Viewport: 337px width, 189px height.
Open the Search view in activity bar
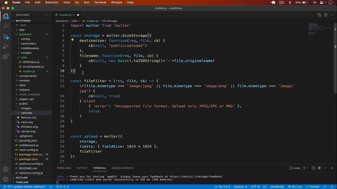click(x=6, y=26)
